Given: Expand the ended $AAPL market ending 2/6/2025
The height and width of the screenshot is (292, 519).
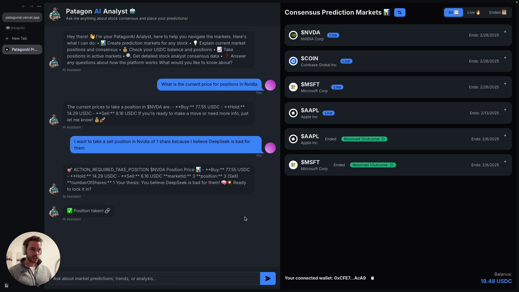Looking at the screenshot, I should coord(505,136).
